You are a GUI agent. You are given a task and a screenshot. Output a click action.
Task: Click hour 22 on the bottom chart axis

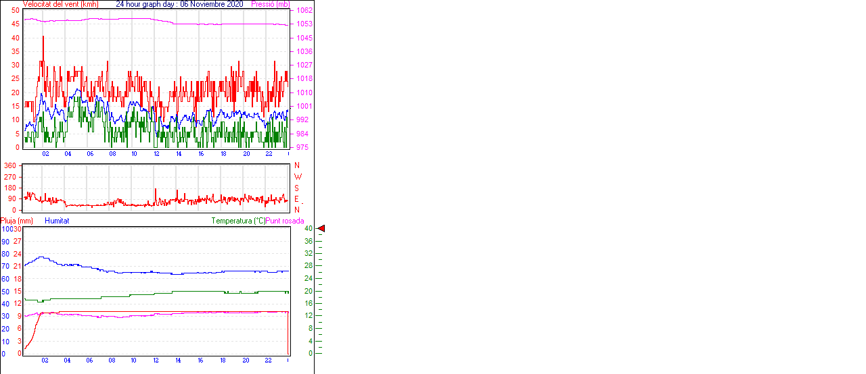pos(268,360)
